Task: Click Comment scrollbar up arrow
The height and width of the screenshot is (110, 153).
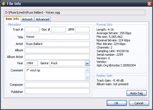Action: click(x=87, y=70)
